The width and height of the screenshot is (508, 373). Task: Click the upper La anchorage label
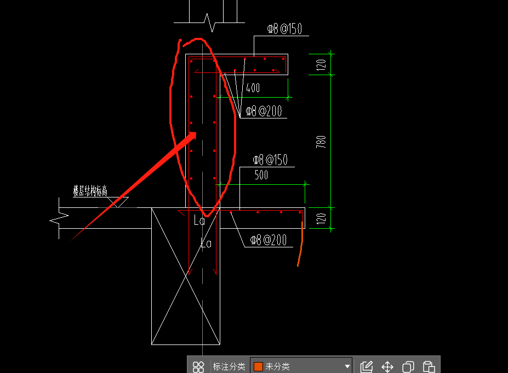click(x=199, y=221)
